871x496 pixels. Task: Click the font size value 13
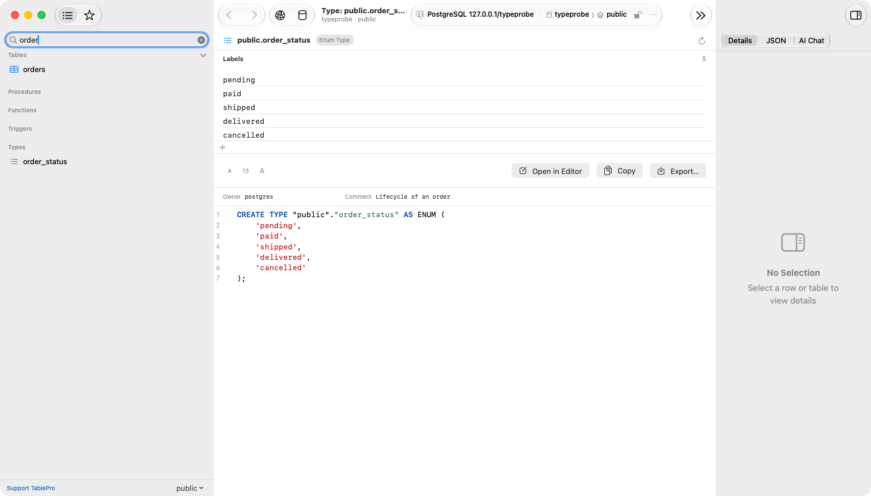pos(246,171)
